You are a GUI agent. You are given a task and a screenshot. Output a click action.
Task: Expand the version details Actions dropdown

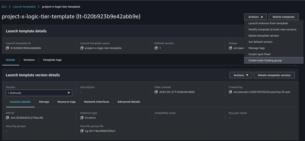click(x=241, y=75)
